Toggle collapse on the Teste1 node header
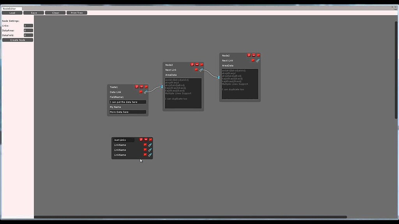The image size is (399, 224). coord(141,87)
